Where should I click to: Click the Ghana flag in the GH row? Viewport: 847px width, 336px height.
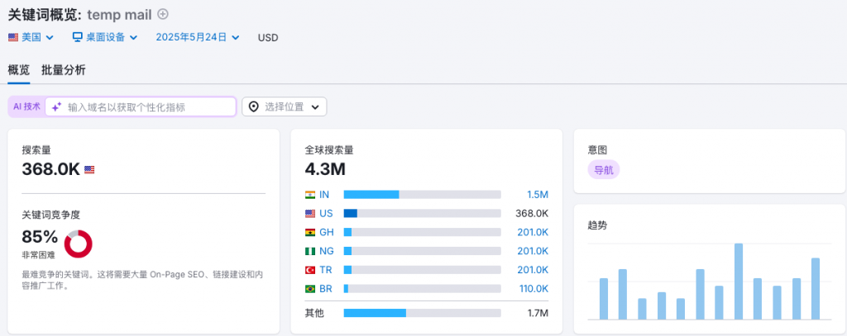pos(310,233)
